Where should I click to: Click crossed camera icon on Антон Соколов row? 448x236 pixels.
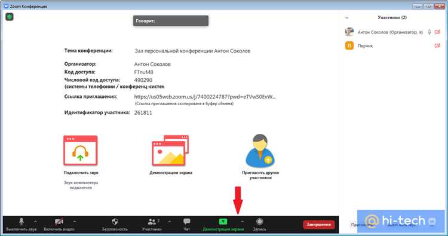pyautogui.click(x=437, y=32)
